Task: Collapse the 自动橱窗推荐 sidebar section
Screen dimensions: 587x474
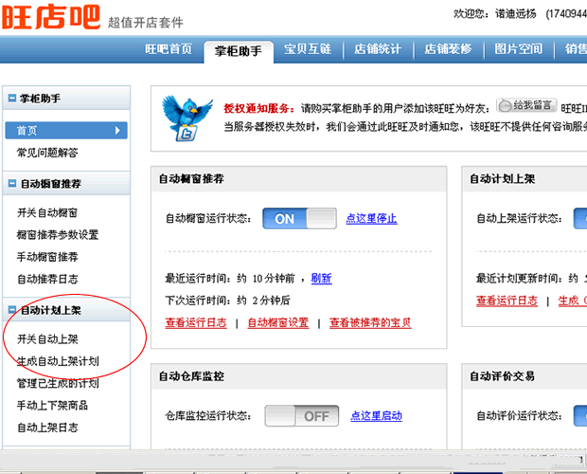Action: pos(10,183)
